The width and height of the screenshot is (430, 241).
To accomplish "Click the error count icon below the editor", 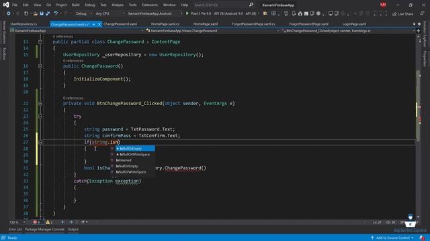I will click(x=35, y=222).
